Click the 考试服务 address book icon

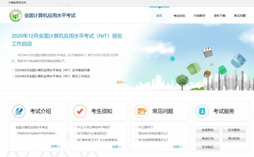[x=202, y=111]
